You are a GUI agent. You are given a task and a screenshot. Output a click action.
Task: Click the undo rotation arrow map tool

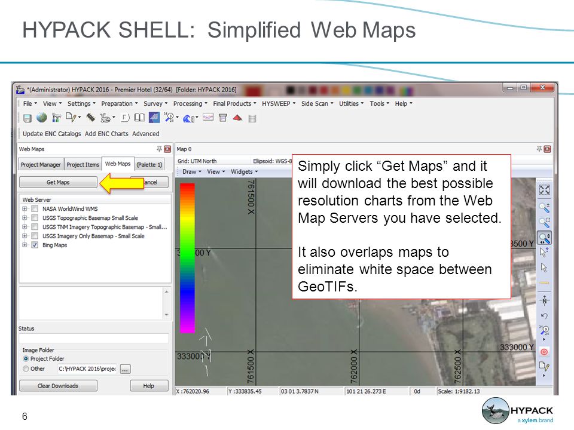[x=544, y=316]
